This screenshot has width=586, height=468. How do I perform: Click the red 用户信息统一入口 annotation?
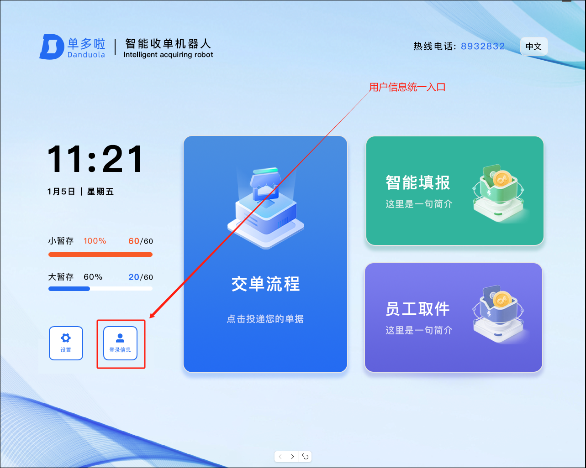coord(407,87)
